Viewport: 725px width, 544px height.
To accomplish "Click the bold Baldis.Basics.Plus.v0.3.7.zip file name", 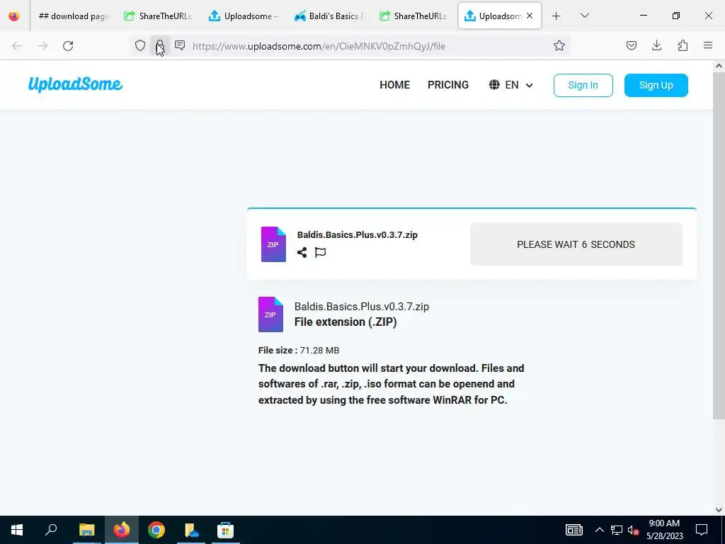I will [x=357, y=234].
